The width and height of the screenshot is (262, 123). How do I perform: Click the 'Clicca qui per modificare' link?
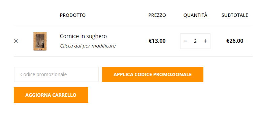click(x=88, y=46)
